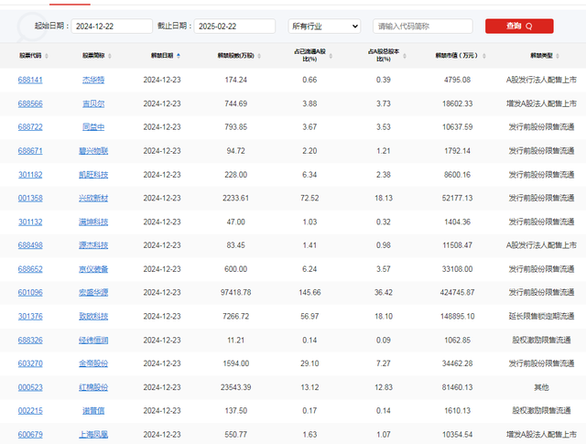Sort by 股票简称 column arrows
586x444 pixels.
point(110,56)
